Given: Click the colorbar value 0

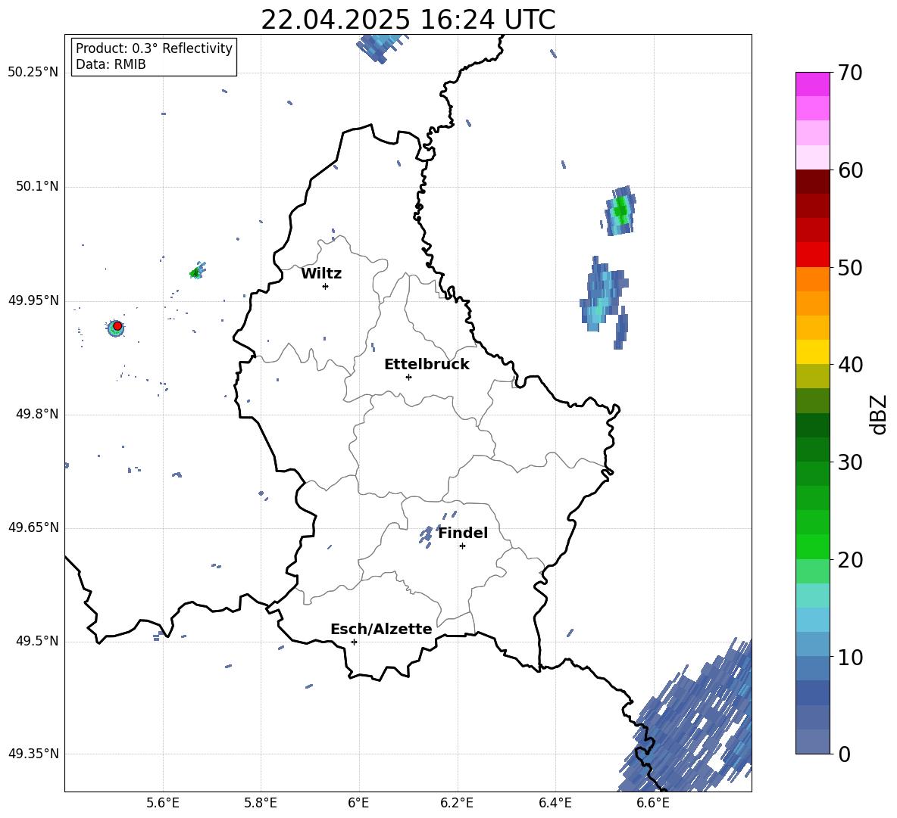Looking at the screenshot, I should point(845,754).
